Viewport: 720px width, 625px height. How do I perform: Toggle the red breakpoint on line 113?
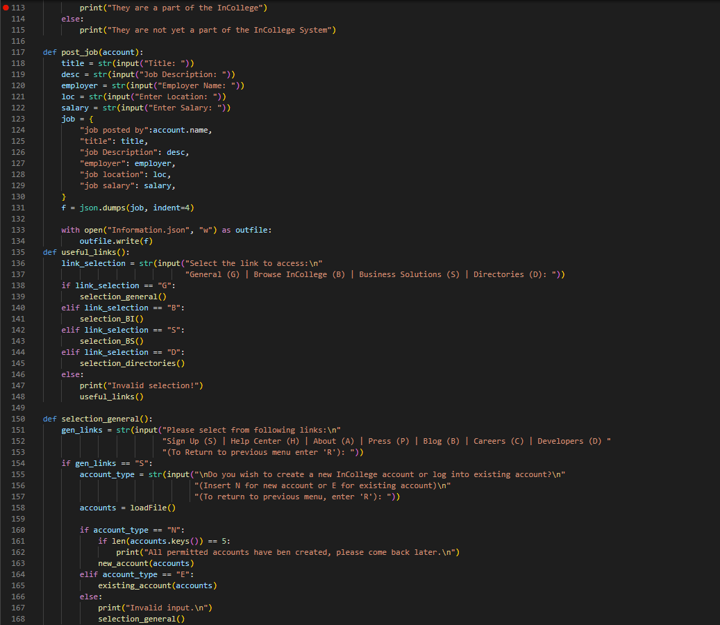point(6,8)
